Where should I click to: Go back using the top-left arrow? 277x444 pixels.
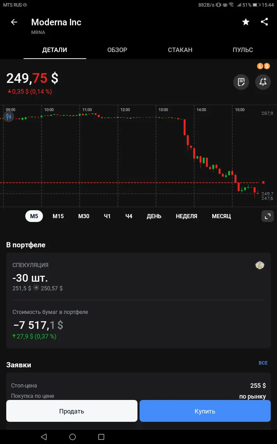[x=14, y=22]
